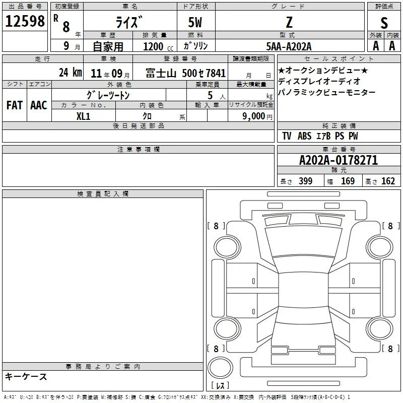Click the spare tire circle above レス

pos(220,368)
